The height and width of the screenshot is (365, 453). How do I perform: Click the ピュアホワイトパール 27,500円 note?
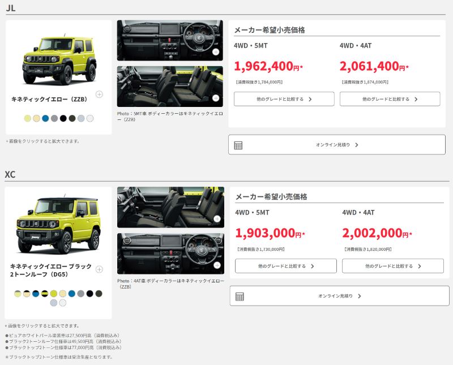pyautogui.click(x=63, y=335)
